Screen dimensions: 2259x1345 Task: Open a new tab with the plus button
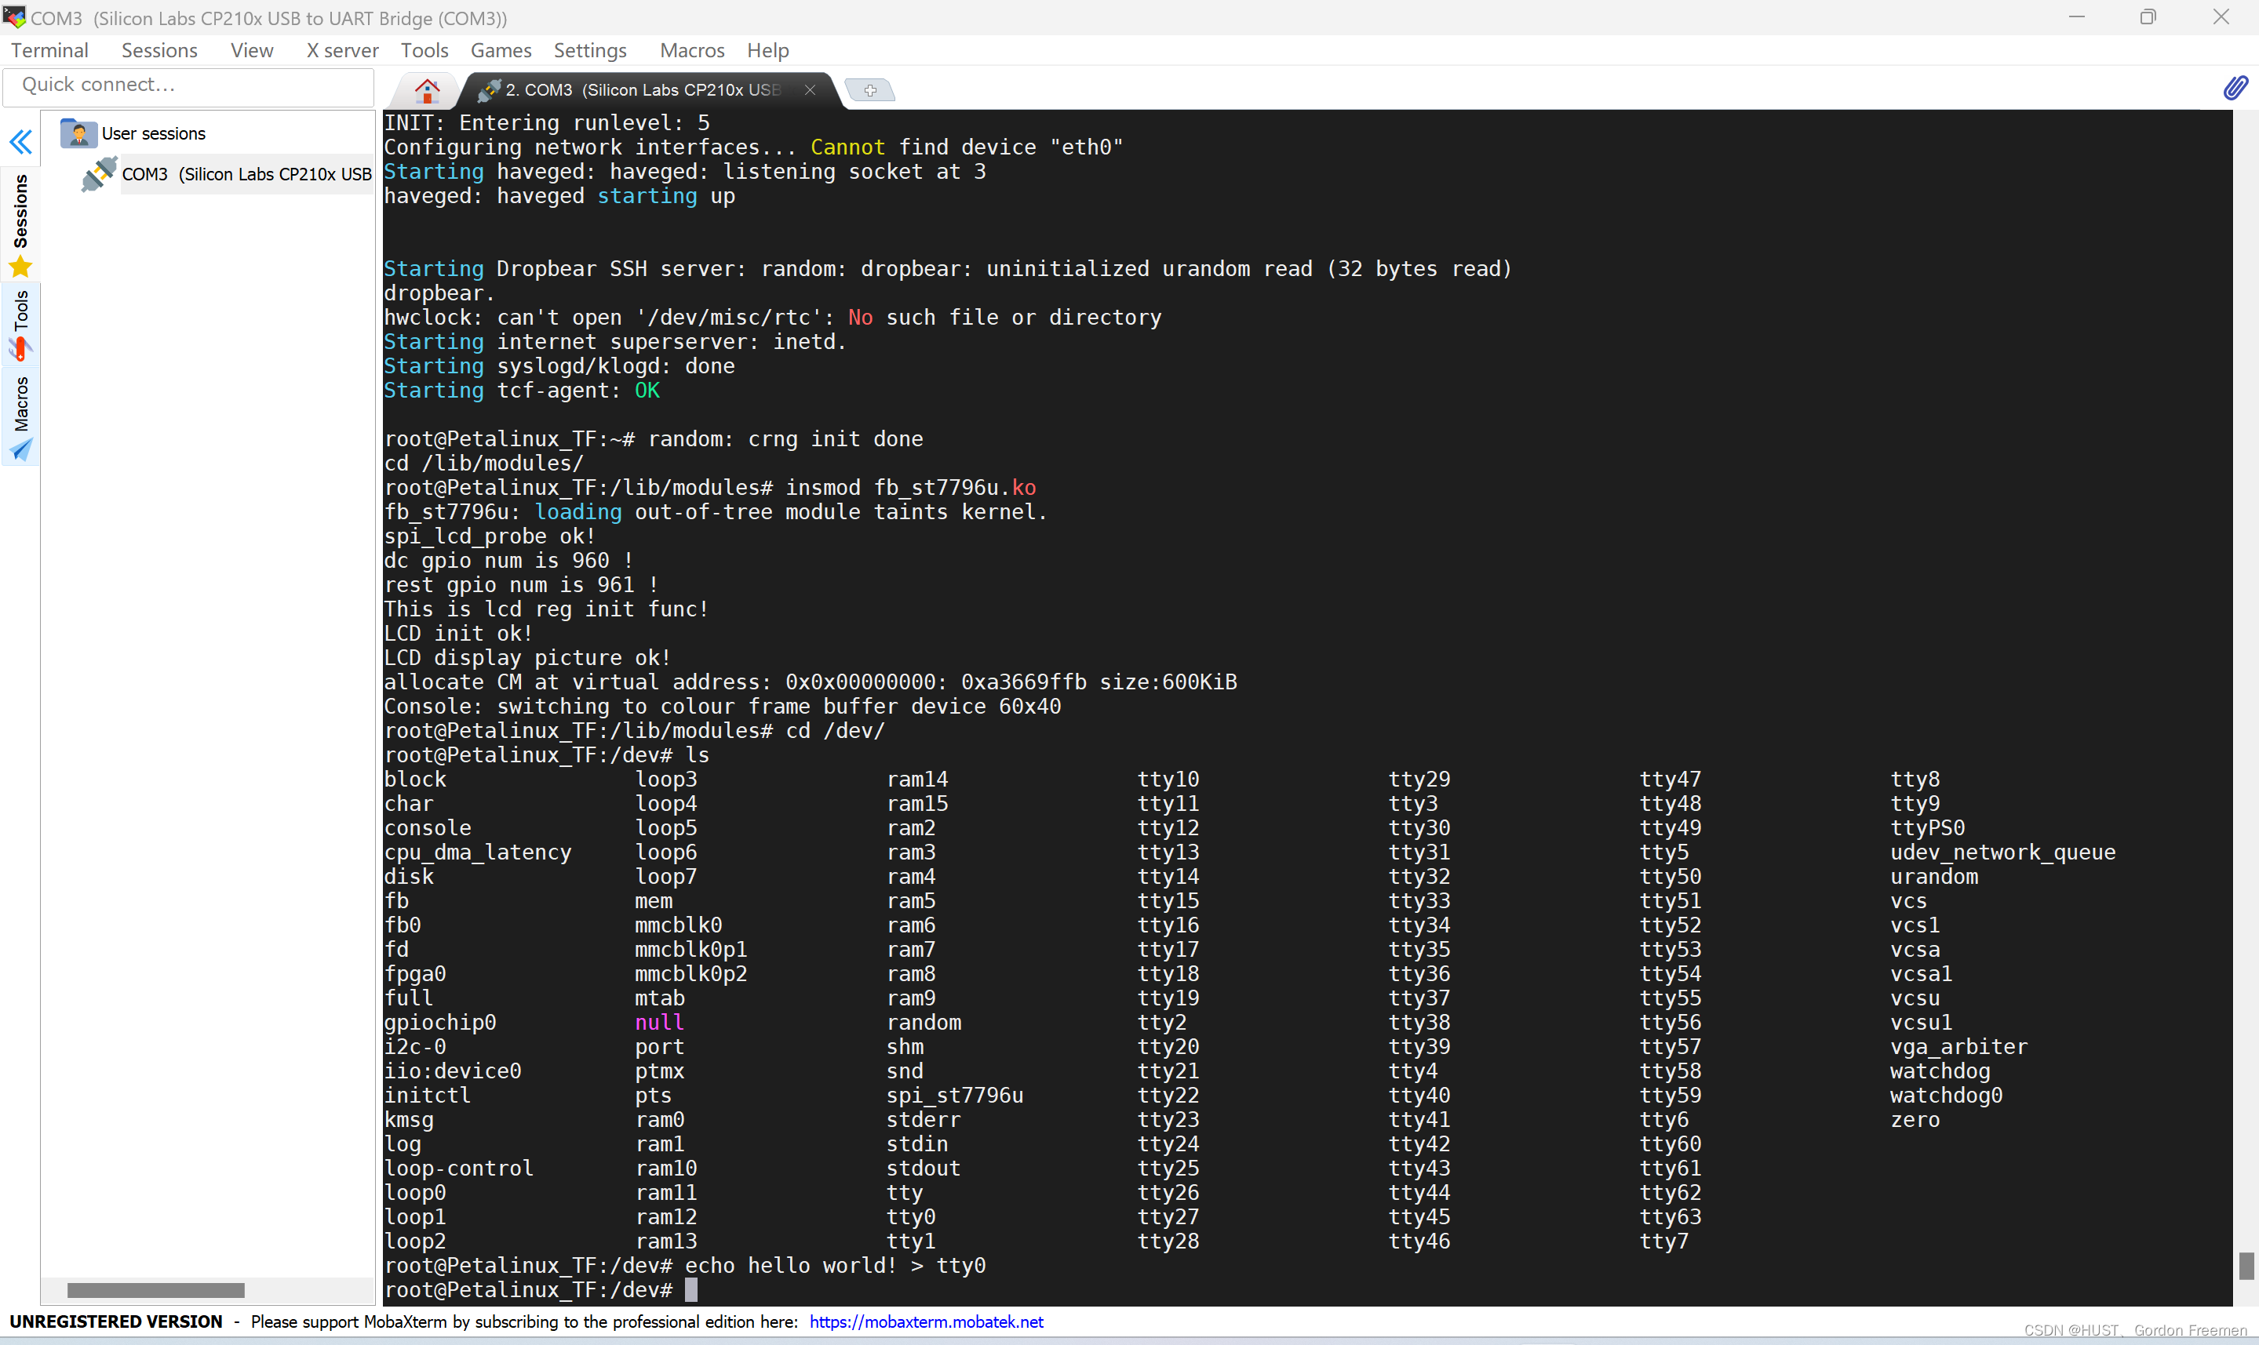(869, 89)
